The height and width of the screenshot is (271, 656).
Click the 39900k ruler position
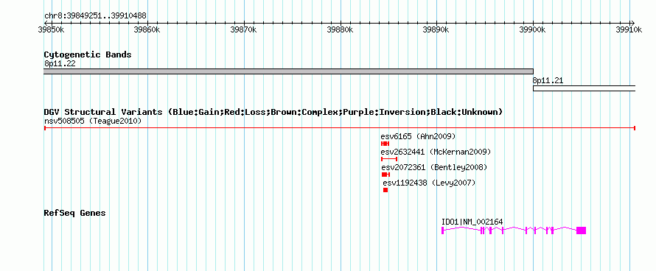[x=533, y=29]
